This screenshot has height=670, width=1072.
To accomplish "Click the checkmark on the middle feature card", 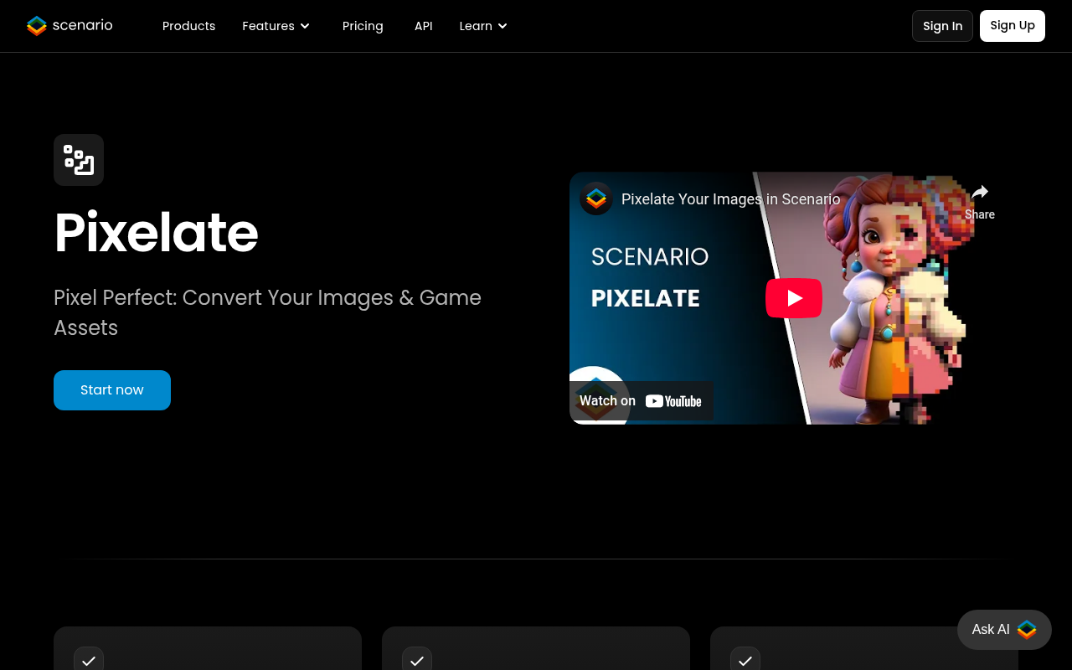I will pyautogui.click(x=417, y=662).
